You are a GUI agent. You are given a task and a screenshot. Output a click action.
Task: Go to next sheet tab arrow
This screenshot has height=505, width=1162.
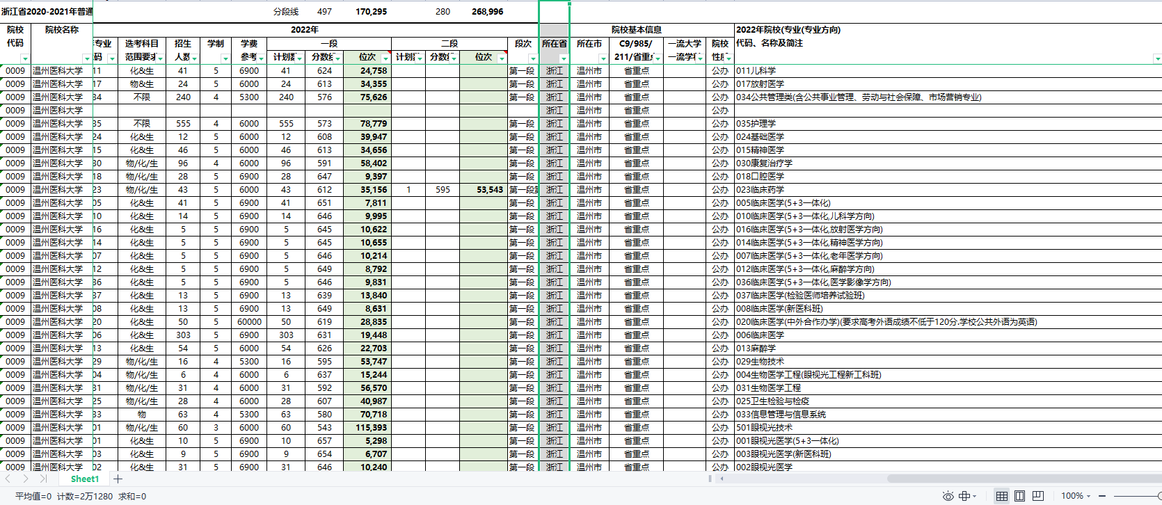(x=26, y=479)
